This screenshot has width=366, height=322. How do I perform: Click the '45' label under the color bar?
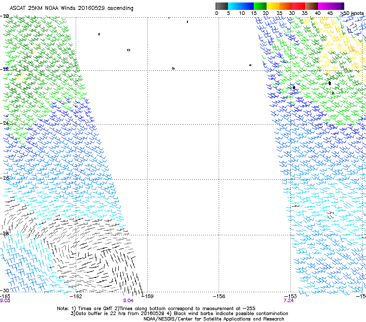(x=330, y=13)
